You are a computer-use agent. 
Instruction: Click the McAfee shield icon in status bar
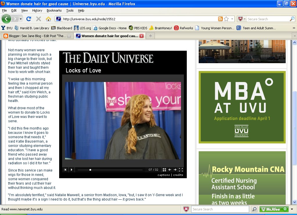(186, 209)
